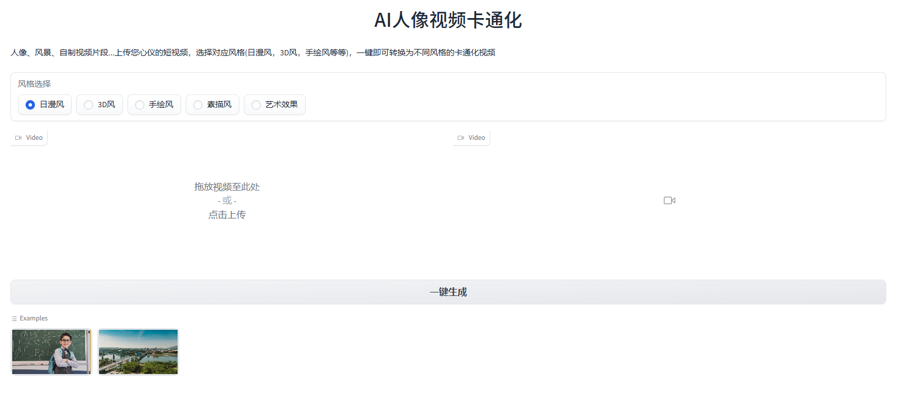Load the river city landscape example thumbnail
The image size is (903, 409).
point(138,351)
